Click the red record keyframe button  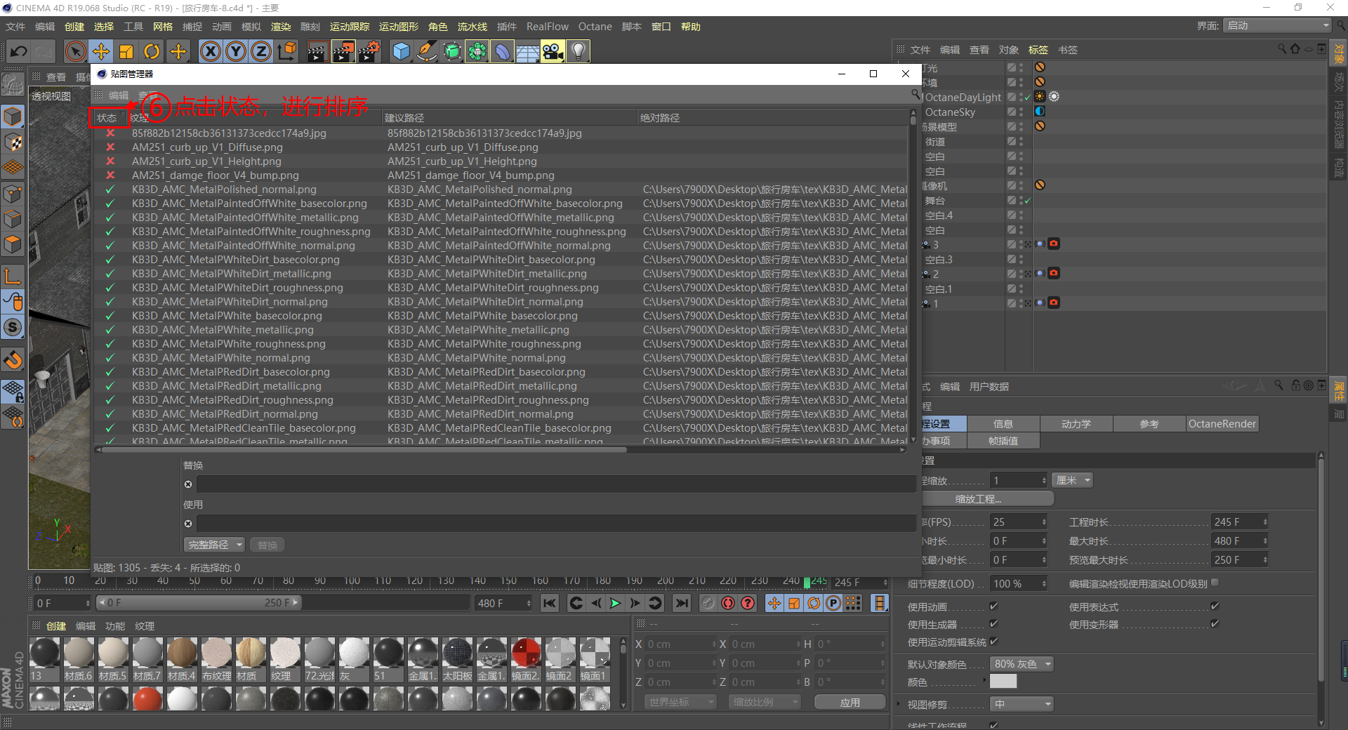728,603
